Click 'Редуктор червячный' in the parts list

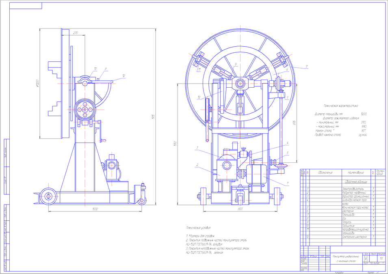(x=353, y=193)
